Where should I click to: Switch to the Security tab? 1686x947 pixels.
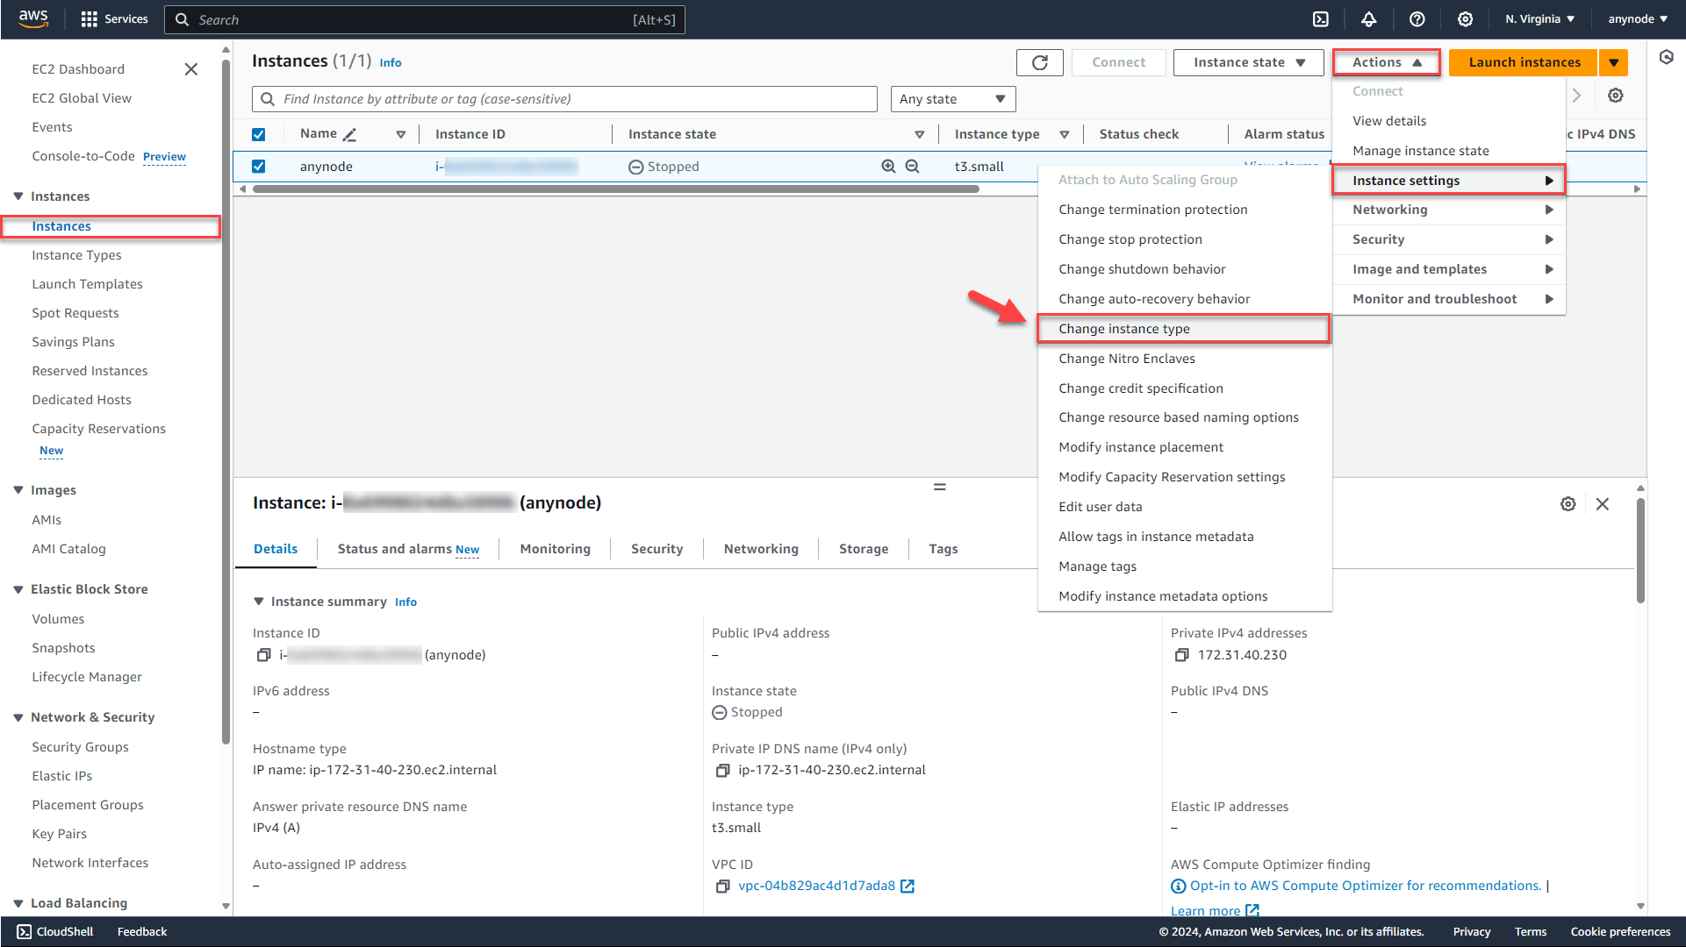tap(656, 548)
